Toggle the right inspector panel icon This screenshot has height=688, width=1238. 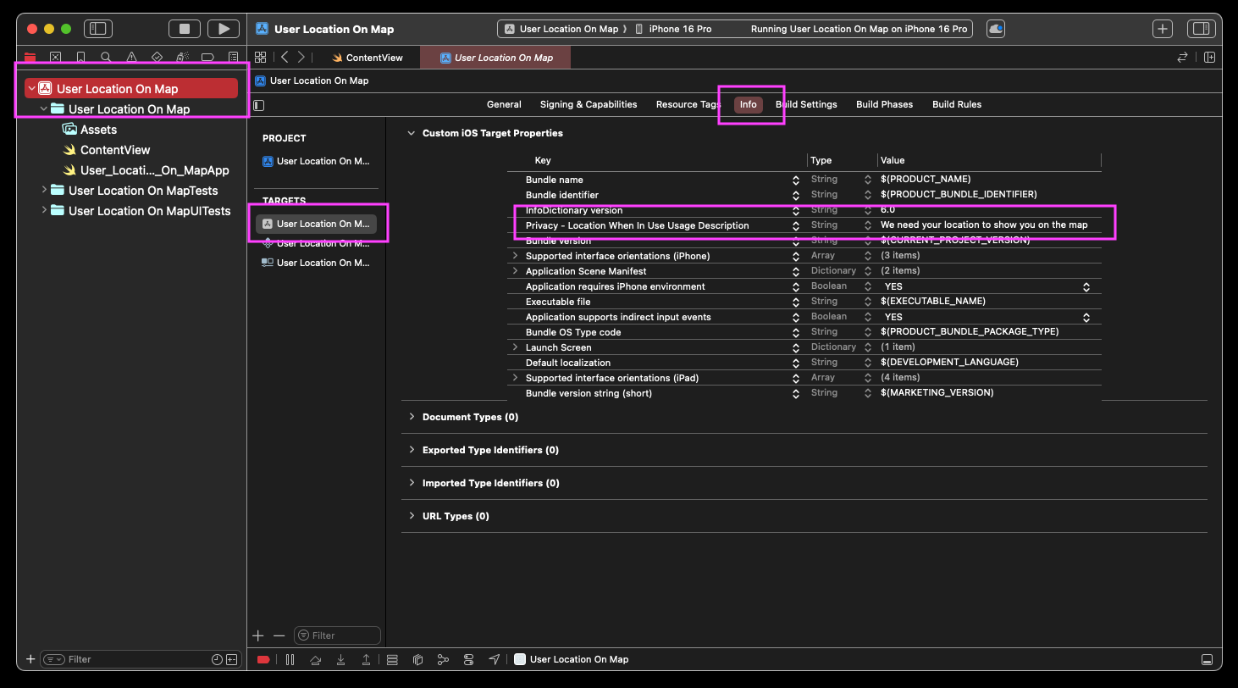(x=1201, y=29)
